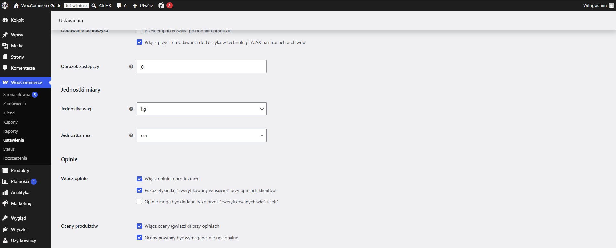Click the Ustawienia page title
616x248 pixels.
pos(71,20)
